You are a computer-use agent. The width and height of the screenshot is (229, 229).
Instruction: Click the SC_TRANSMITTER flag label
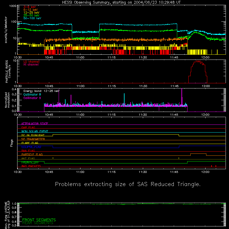(x=33, y=139)
